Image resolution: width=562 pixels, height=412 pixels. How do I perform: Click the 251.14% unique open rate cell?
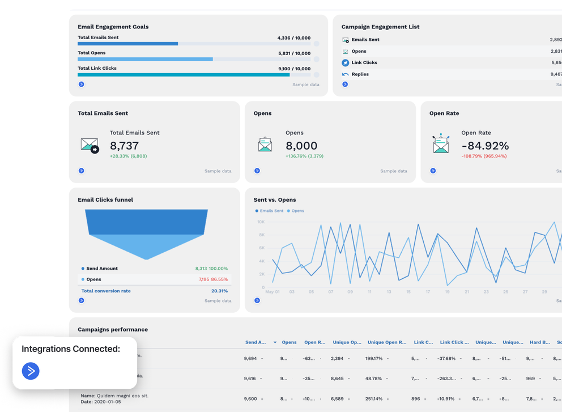click(374, 398)
